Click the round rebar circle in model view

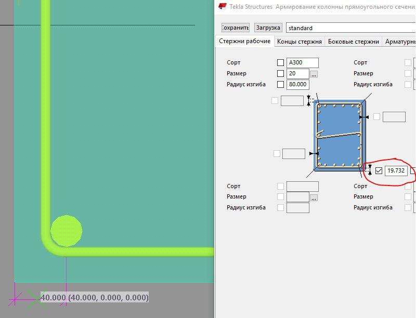67,230
